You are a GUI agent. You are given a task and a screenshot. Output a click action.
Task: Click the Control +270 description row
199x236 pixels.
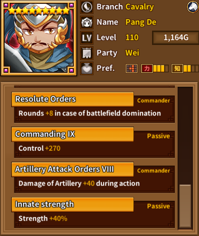[94, 149]
